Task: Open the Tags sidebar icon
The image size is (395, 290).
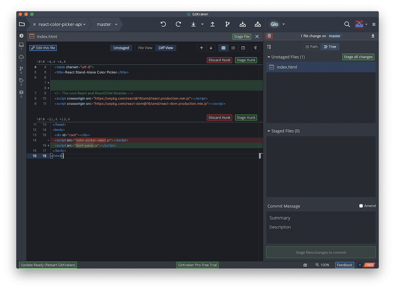Action: click(21, 81)
